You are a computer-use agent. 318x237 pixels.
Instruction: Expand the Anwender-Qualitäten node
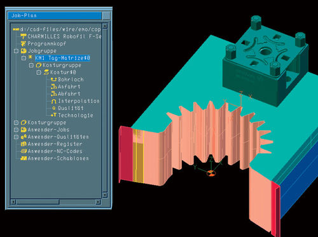[x=16, y=137]
